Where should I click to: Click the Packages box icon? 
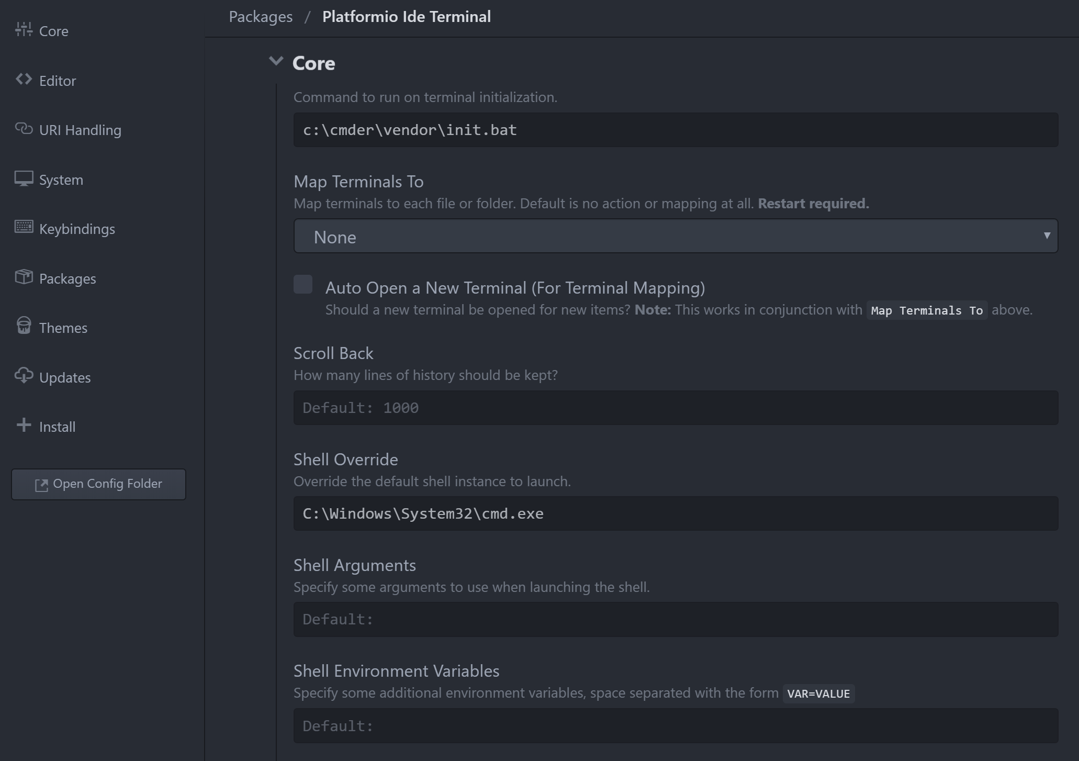(x=24, y=277)
